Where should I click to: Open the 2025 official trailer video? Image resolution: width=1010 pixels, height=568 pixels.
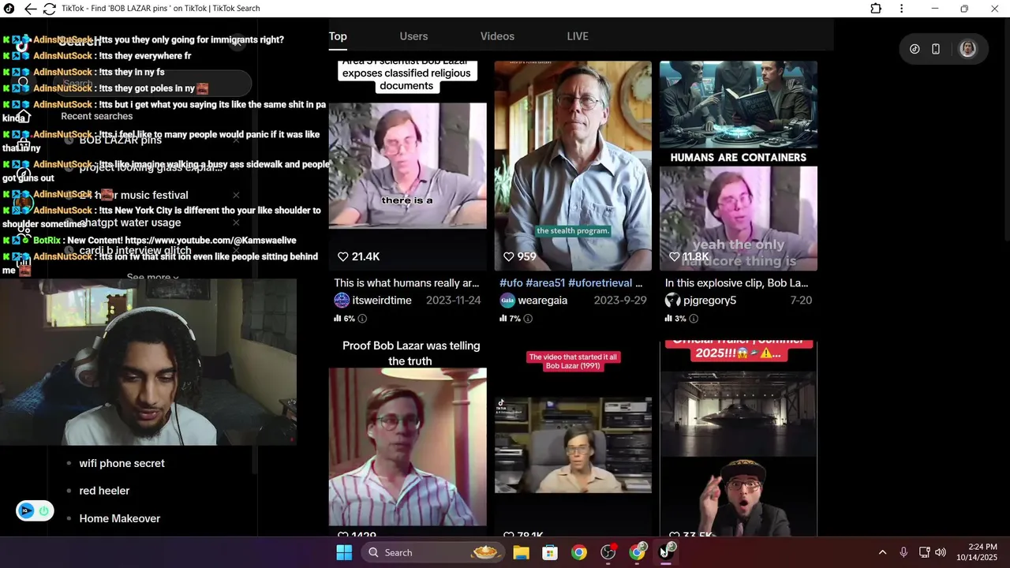point(739,438)
